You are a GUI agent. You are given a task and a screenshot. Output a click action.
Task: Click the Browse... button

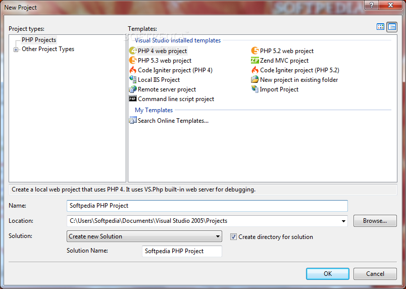click(375, 221)
